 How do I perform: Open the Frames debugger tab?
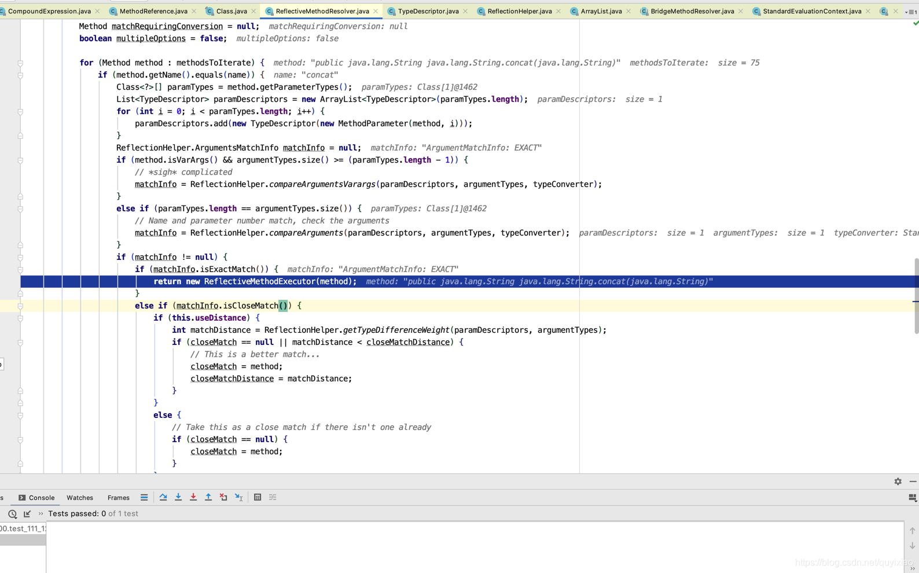pos(119,498)
